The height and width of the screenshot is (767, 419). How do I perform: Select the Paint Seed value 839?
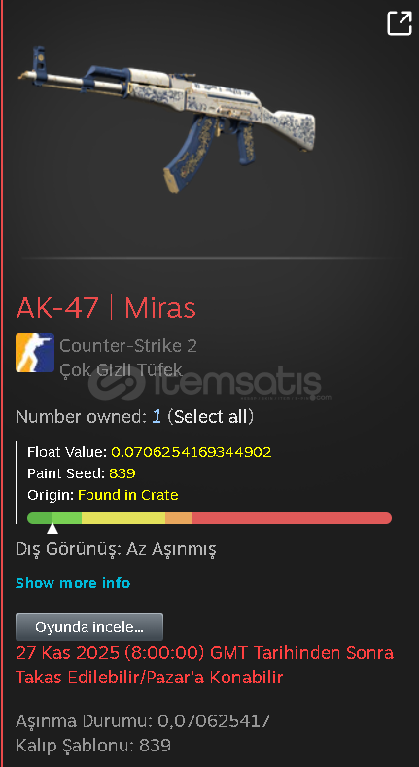click(122, 473)
